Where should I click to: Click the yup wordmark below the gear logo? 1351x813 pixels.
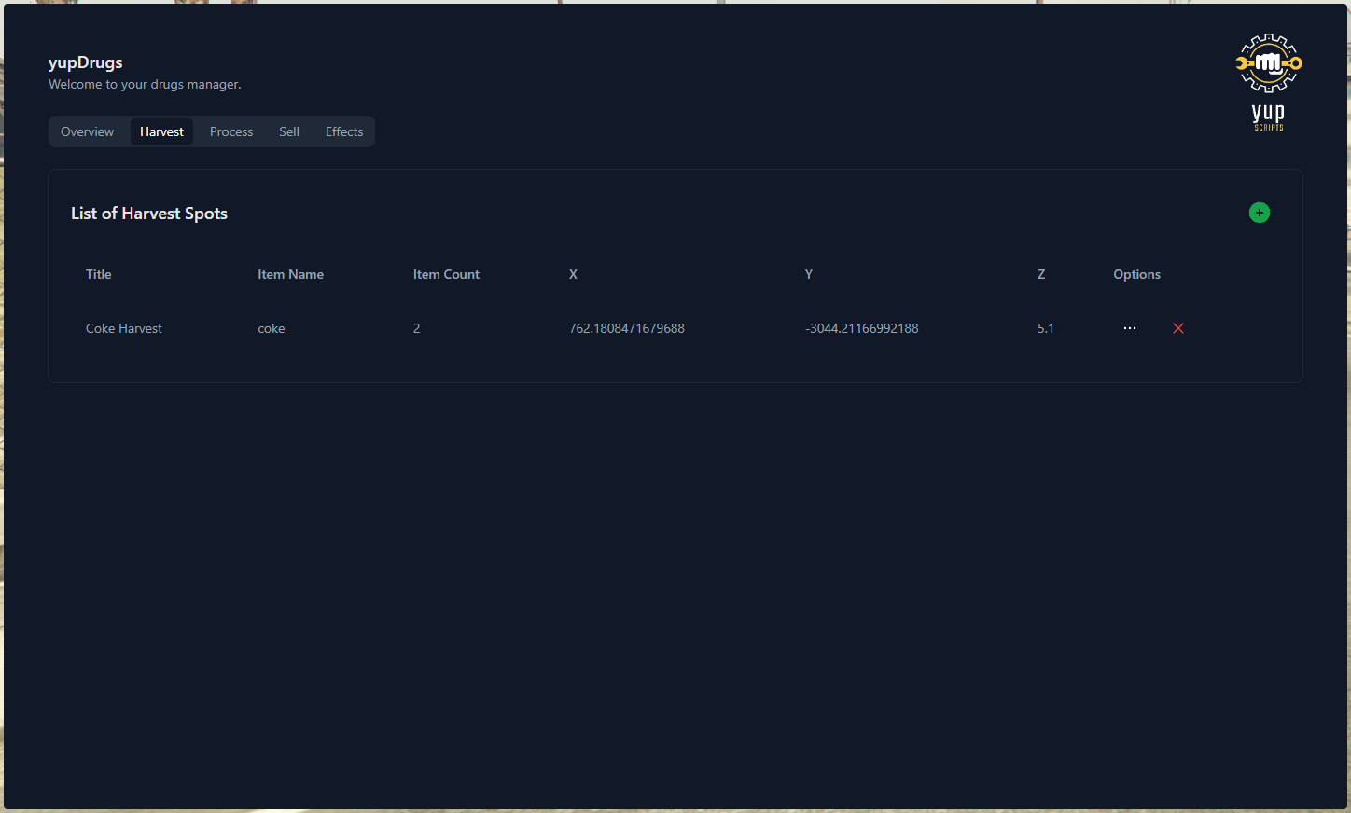pyautogui.click(x=1267, y=116)
